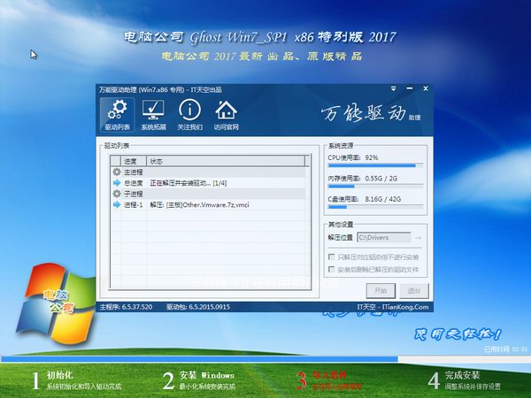Click the 总进度 arrow icon
Viewport: 531px width, 398px height.
pyautogui.click(x=117, y=183)
